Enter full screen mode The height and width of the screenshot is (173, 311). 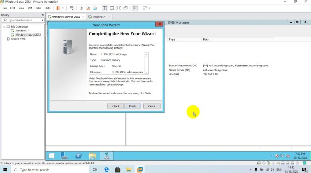pos(119,8)
